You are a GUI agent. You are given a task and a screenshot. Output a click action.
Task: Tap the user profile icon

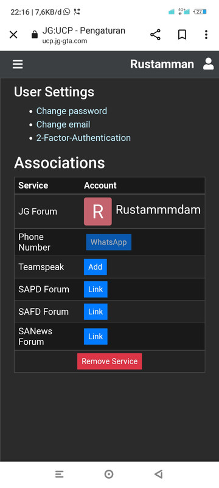[209, 64]
